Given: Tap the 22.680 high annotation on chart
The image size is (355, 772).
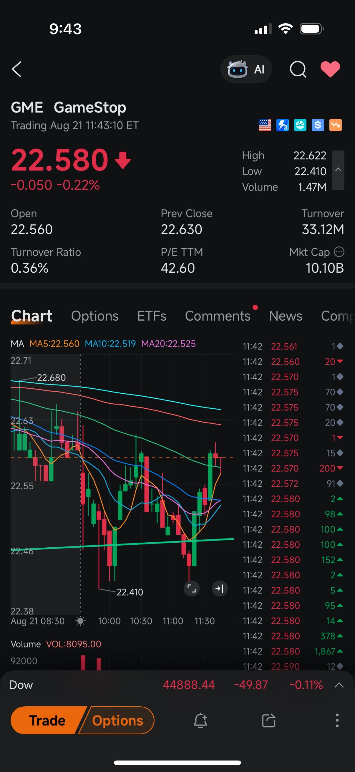Looking at the screenshot, I should tap(51, 377).
